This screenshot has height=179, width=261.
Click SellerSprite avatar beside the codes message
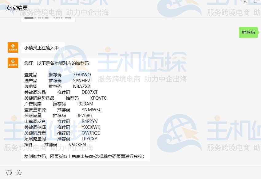pyautogui.click(x=13, y=63)
